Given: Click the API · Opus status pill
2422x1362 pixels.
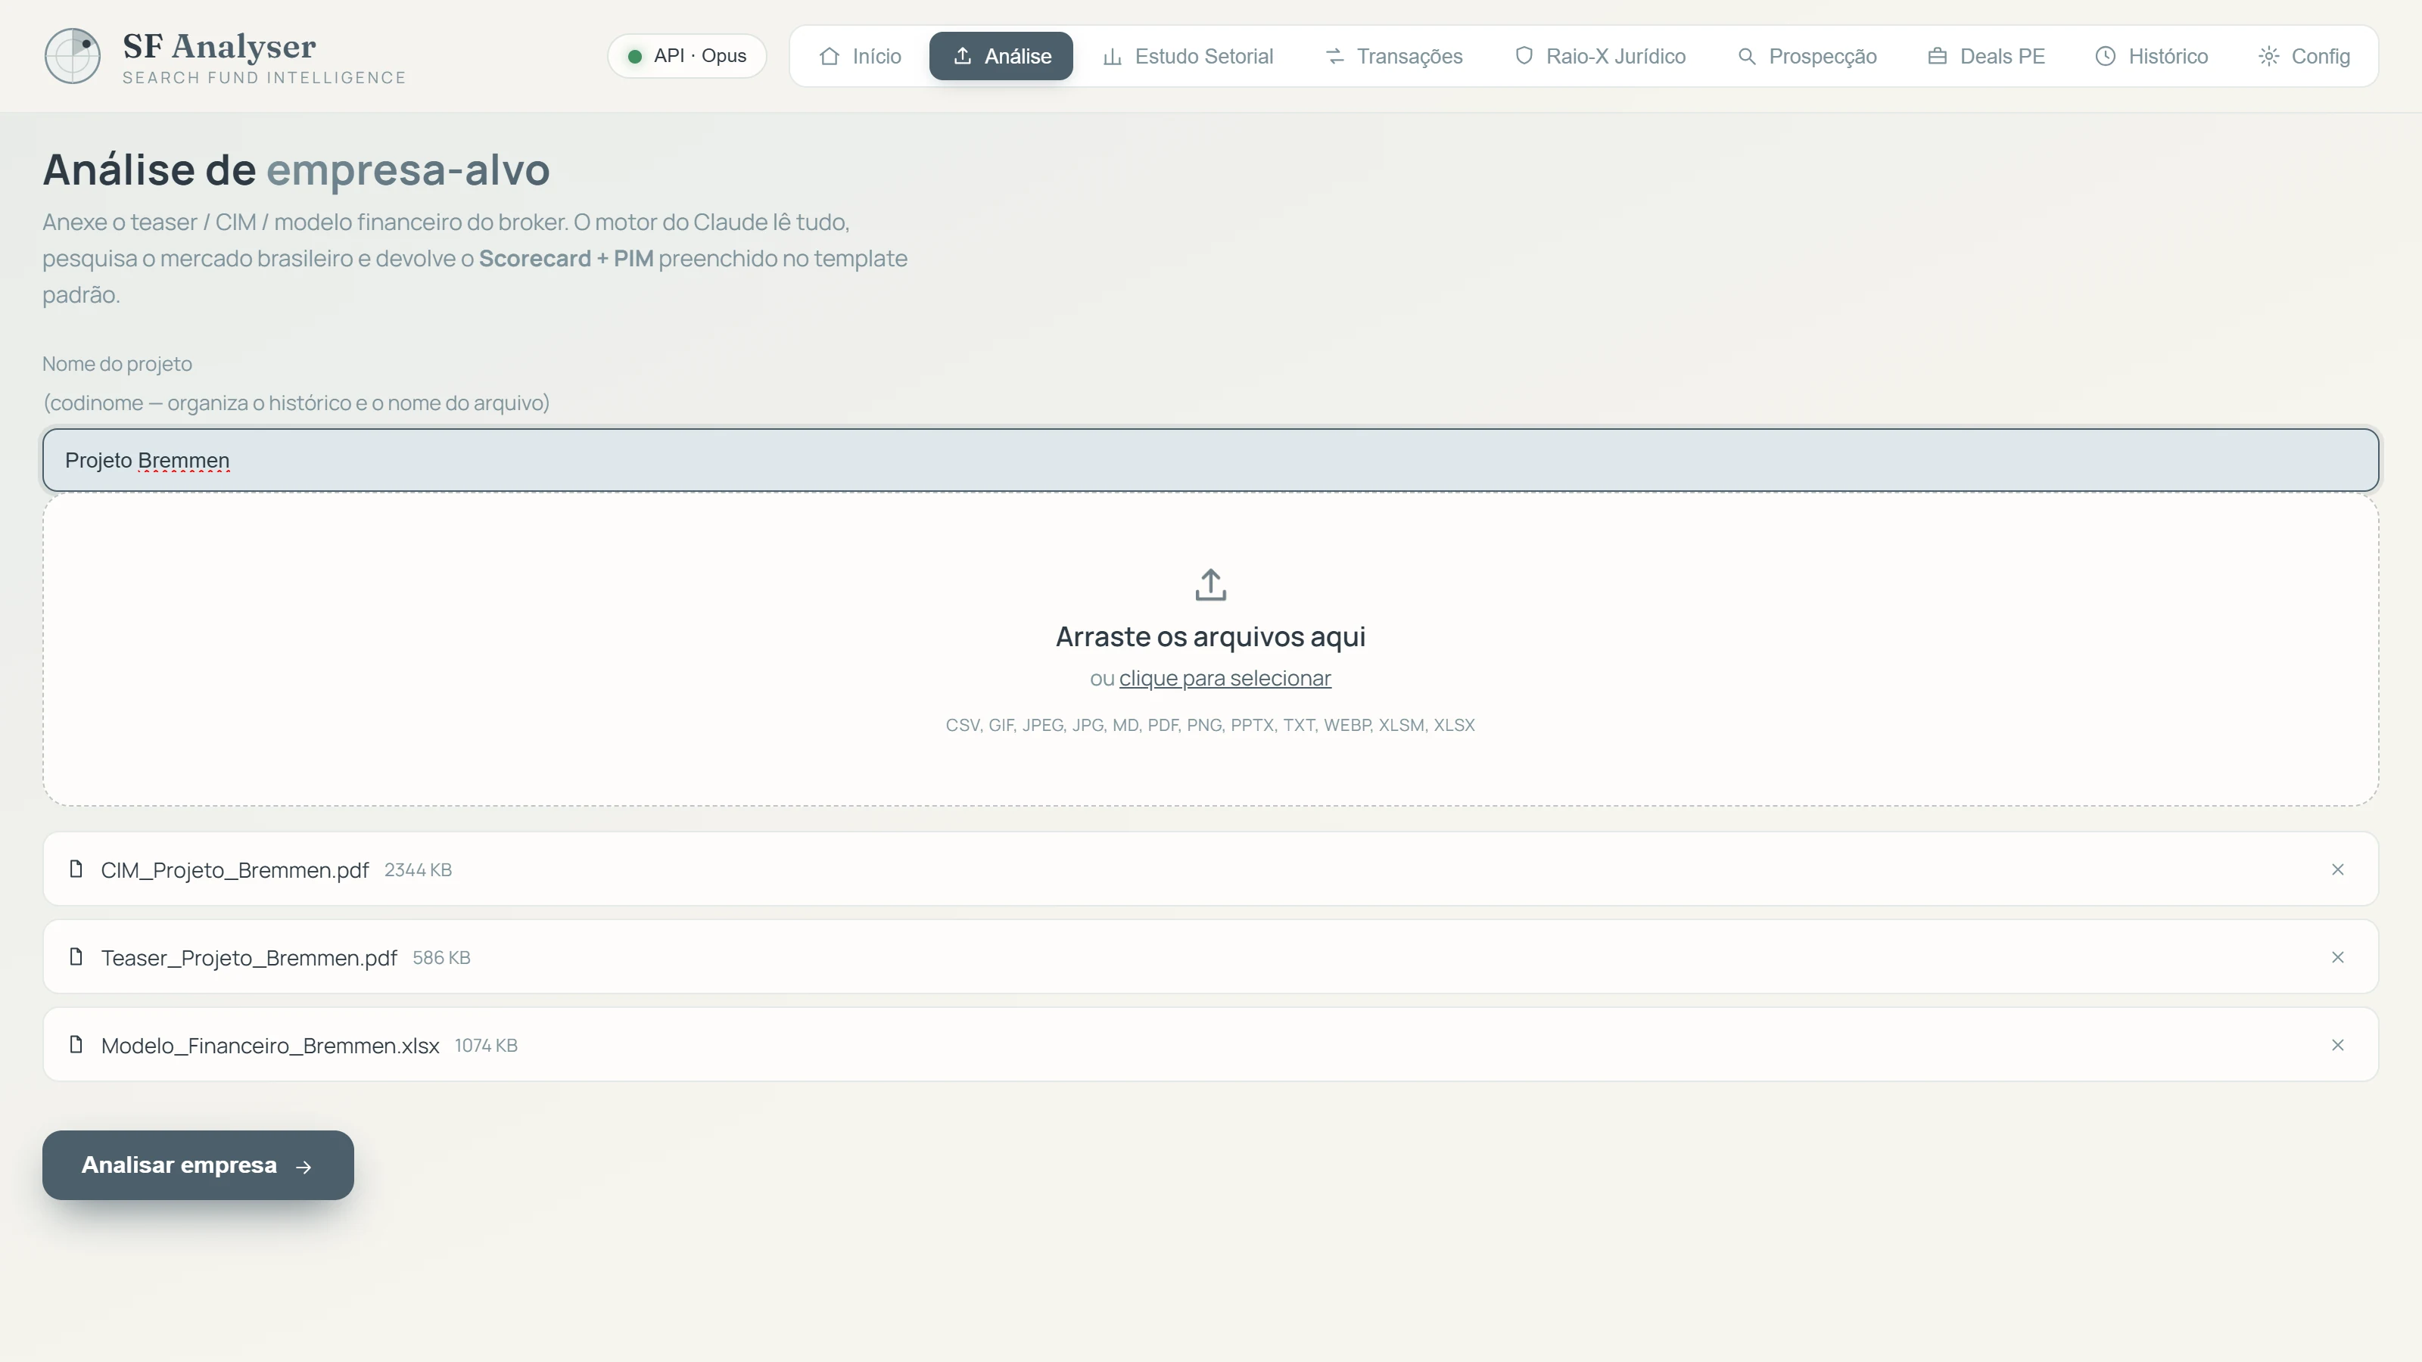Looking at the screenshot, I should [x=687, y=57].
